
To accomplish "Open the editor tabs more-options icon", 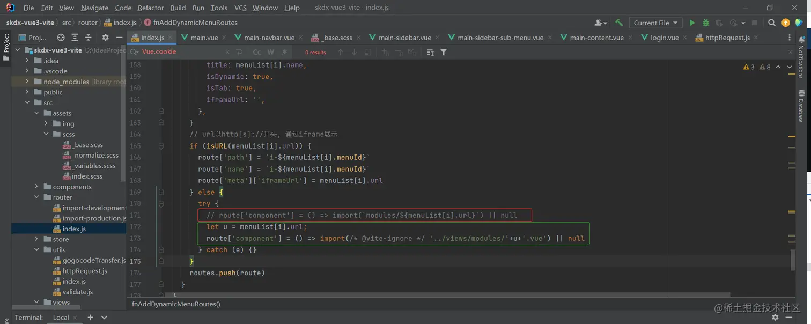I will pyautogui.click(x=790, y=38).
